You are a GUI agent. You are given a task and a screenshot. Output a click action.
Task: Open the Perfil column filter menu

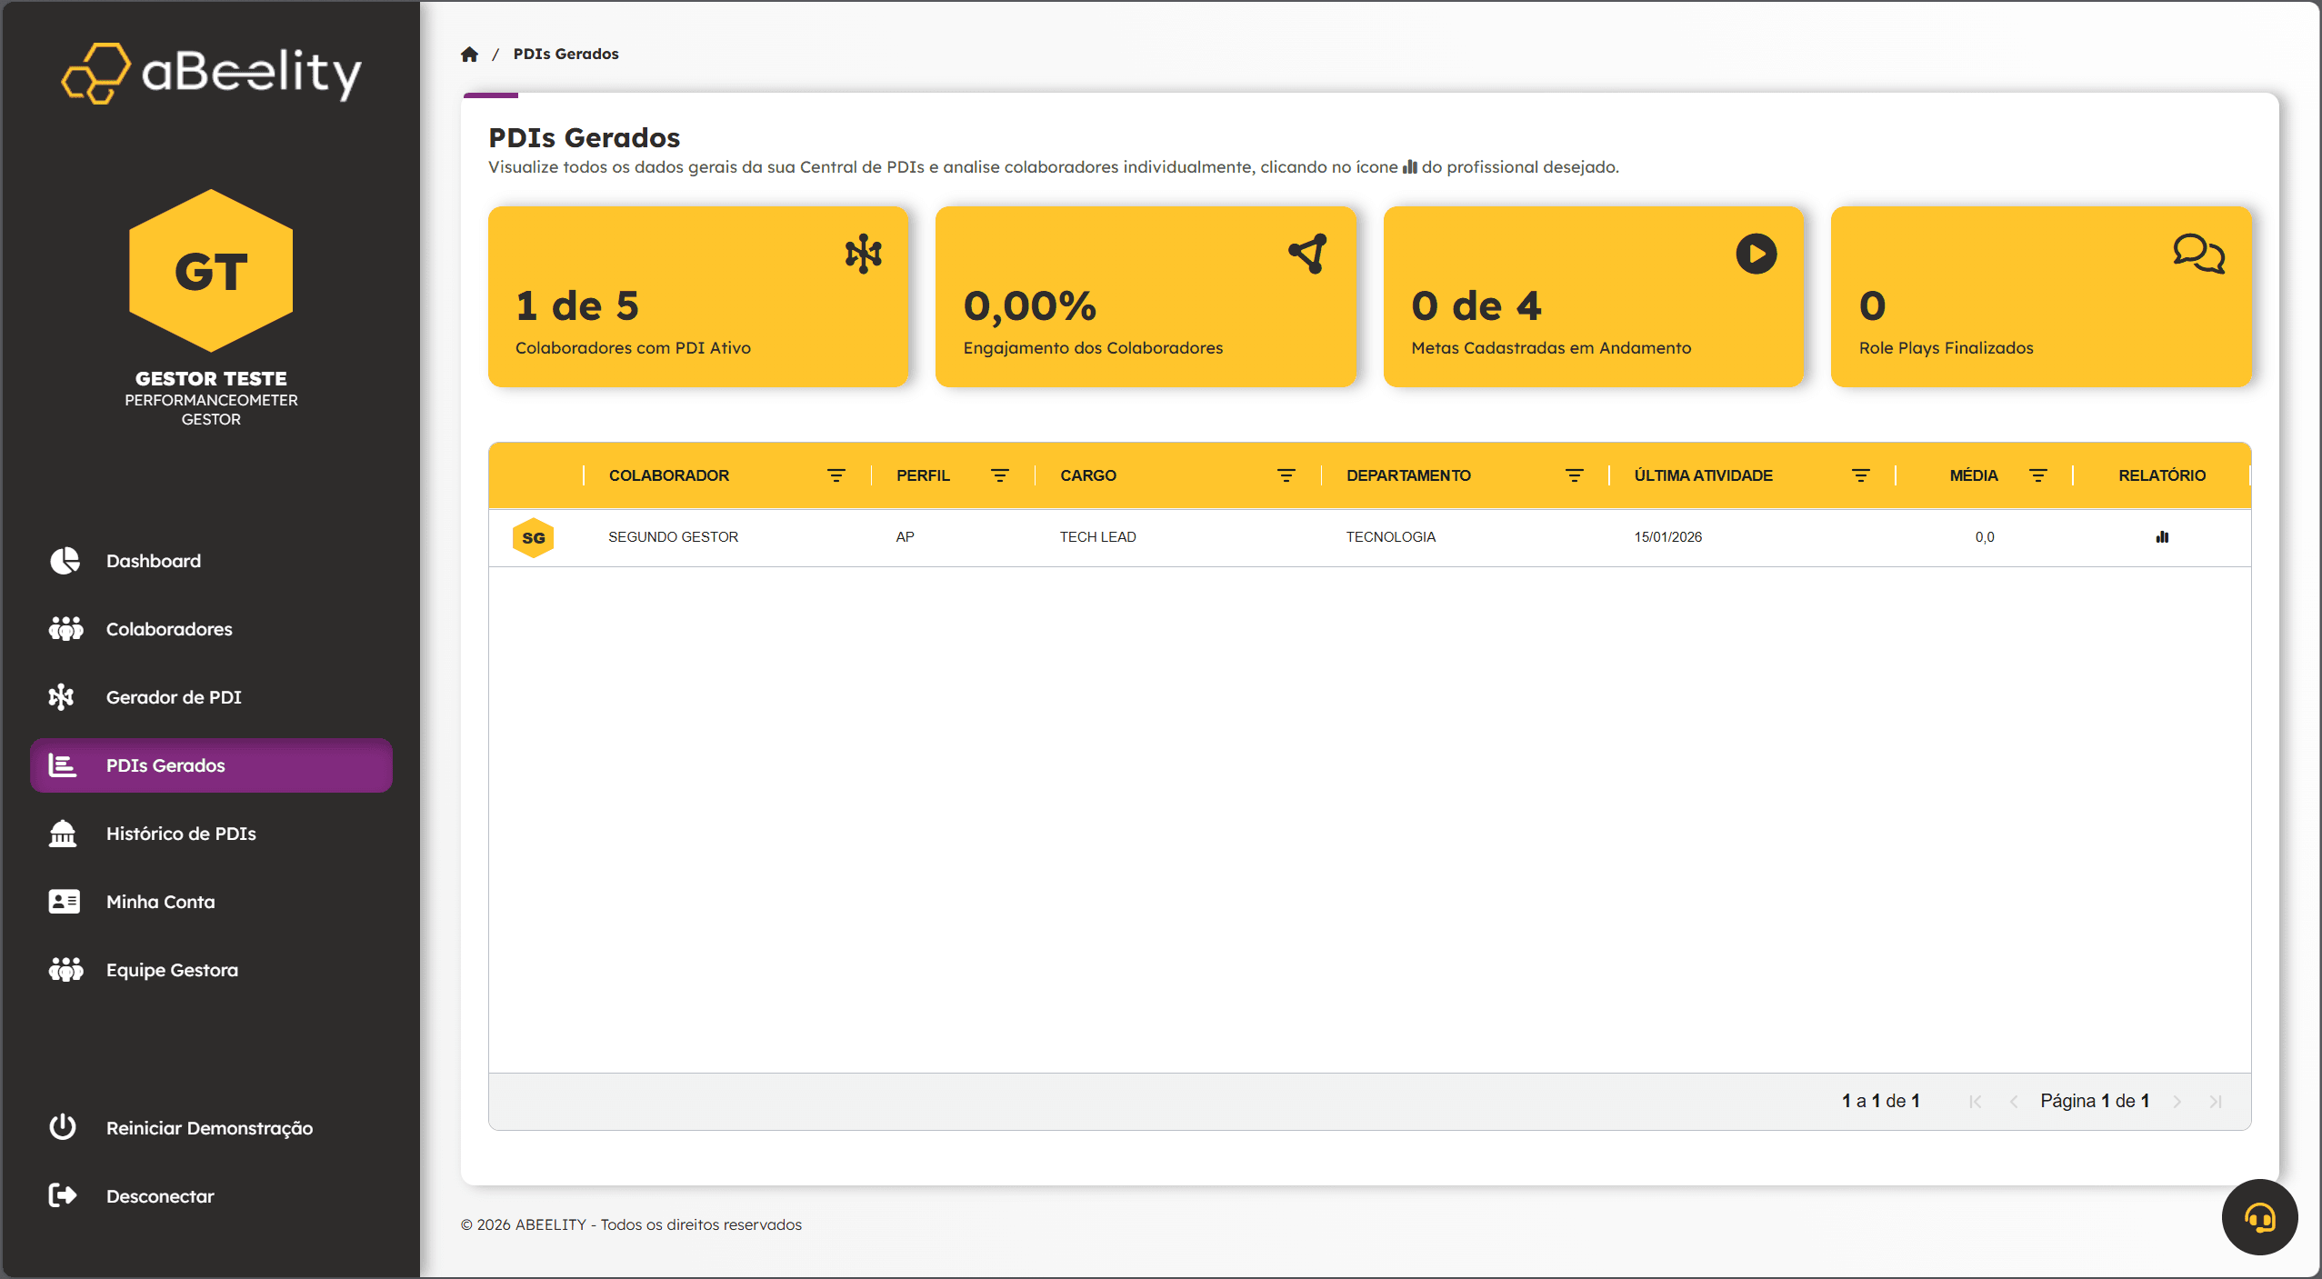(x=999, y=475)
